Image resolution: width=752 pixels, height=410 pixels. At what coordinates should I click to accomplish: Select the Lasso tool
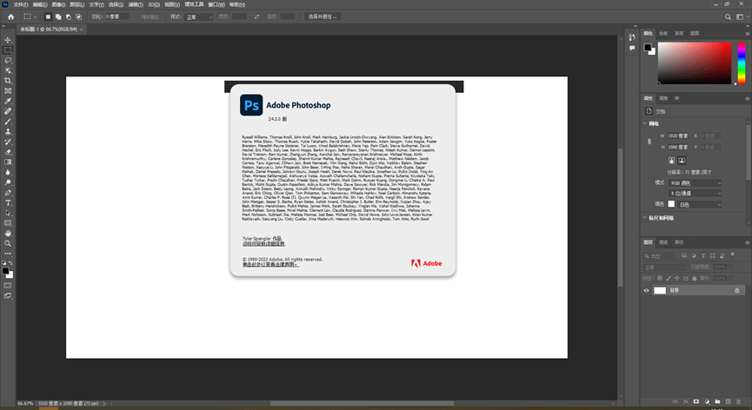pos(8,60)
